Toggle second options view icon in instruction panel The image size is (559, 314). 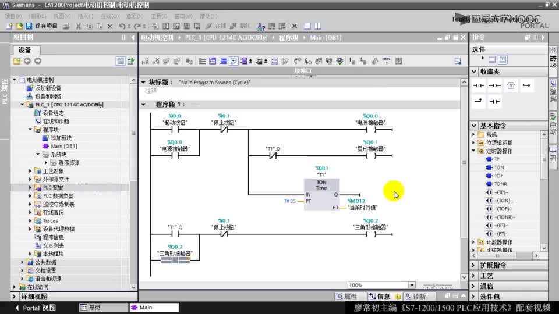pyautogui.click(x=503, y=59)
